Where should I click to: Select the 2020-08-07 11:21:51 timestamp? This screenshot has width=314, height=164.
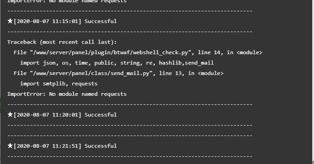47,146
